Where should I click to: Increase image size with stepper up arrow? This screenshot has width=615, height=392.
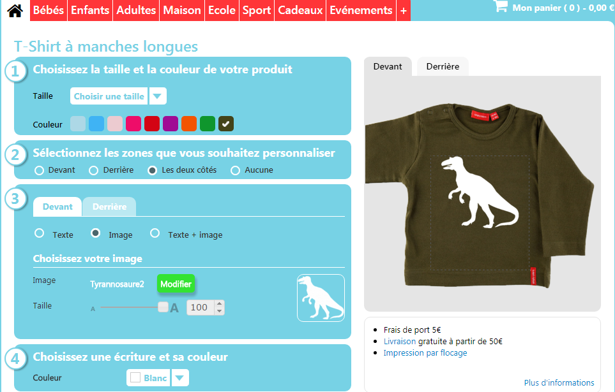point(220,304)
